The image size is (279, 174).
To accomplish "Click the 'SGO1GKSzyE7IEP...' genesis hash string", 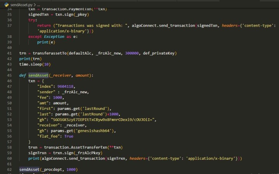I will pos(102,120).
